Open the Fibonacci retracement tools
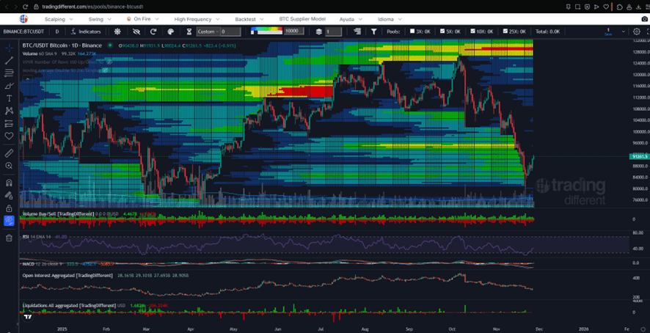The width and height of the screenshot is (650, 333). (9, 73)
